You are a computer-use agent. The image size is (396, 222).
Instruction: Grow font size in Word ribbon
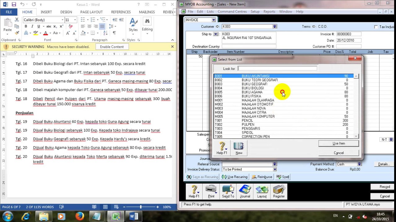(x=67, y=33)
